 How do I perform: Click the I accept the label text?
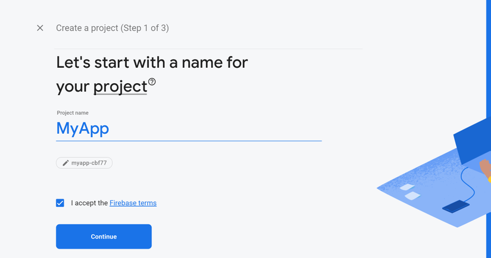coord(89,203)
